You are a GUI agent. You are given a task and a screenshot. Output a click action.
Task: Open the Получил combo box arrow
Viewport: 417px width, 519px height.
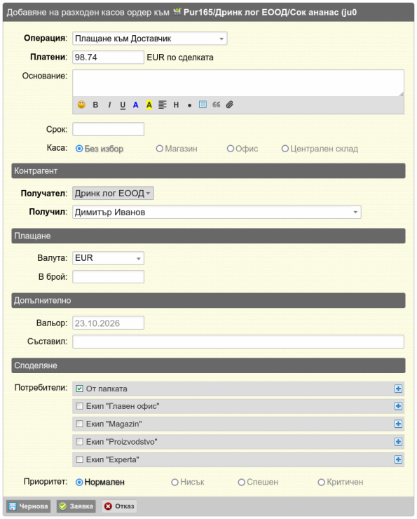point(355,213)
